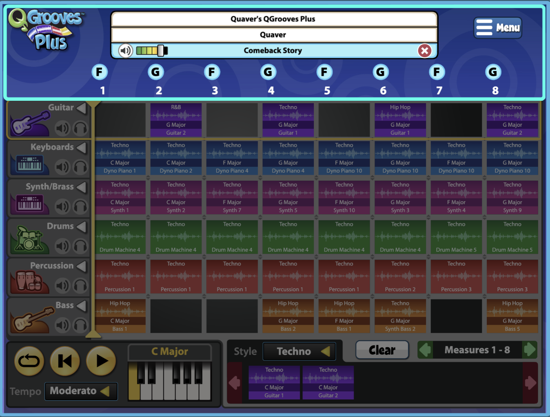Open the Style Techno dropdown
This screenshot has height=417, width=550.
coord(299,351)
